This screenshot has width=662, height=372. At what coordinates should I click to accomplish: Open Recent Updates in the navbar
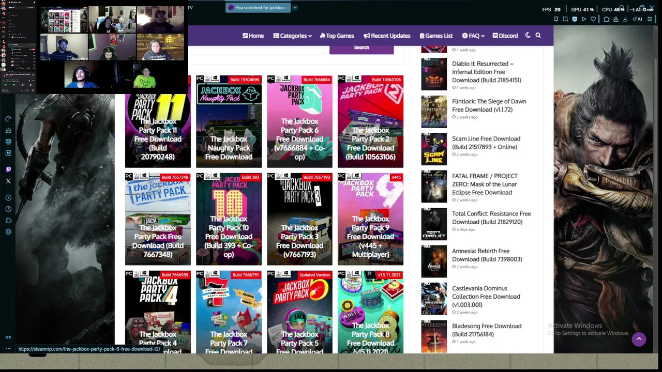coord(387,36)
